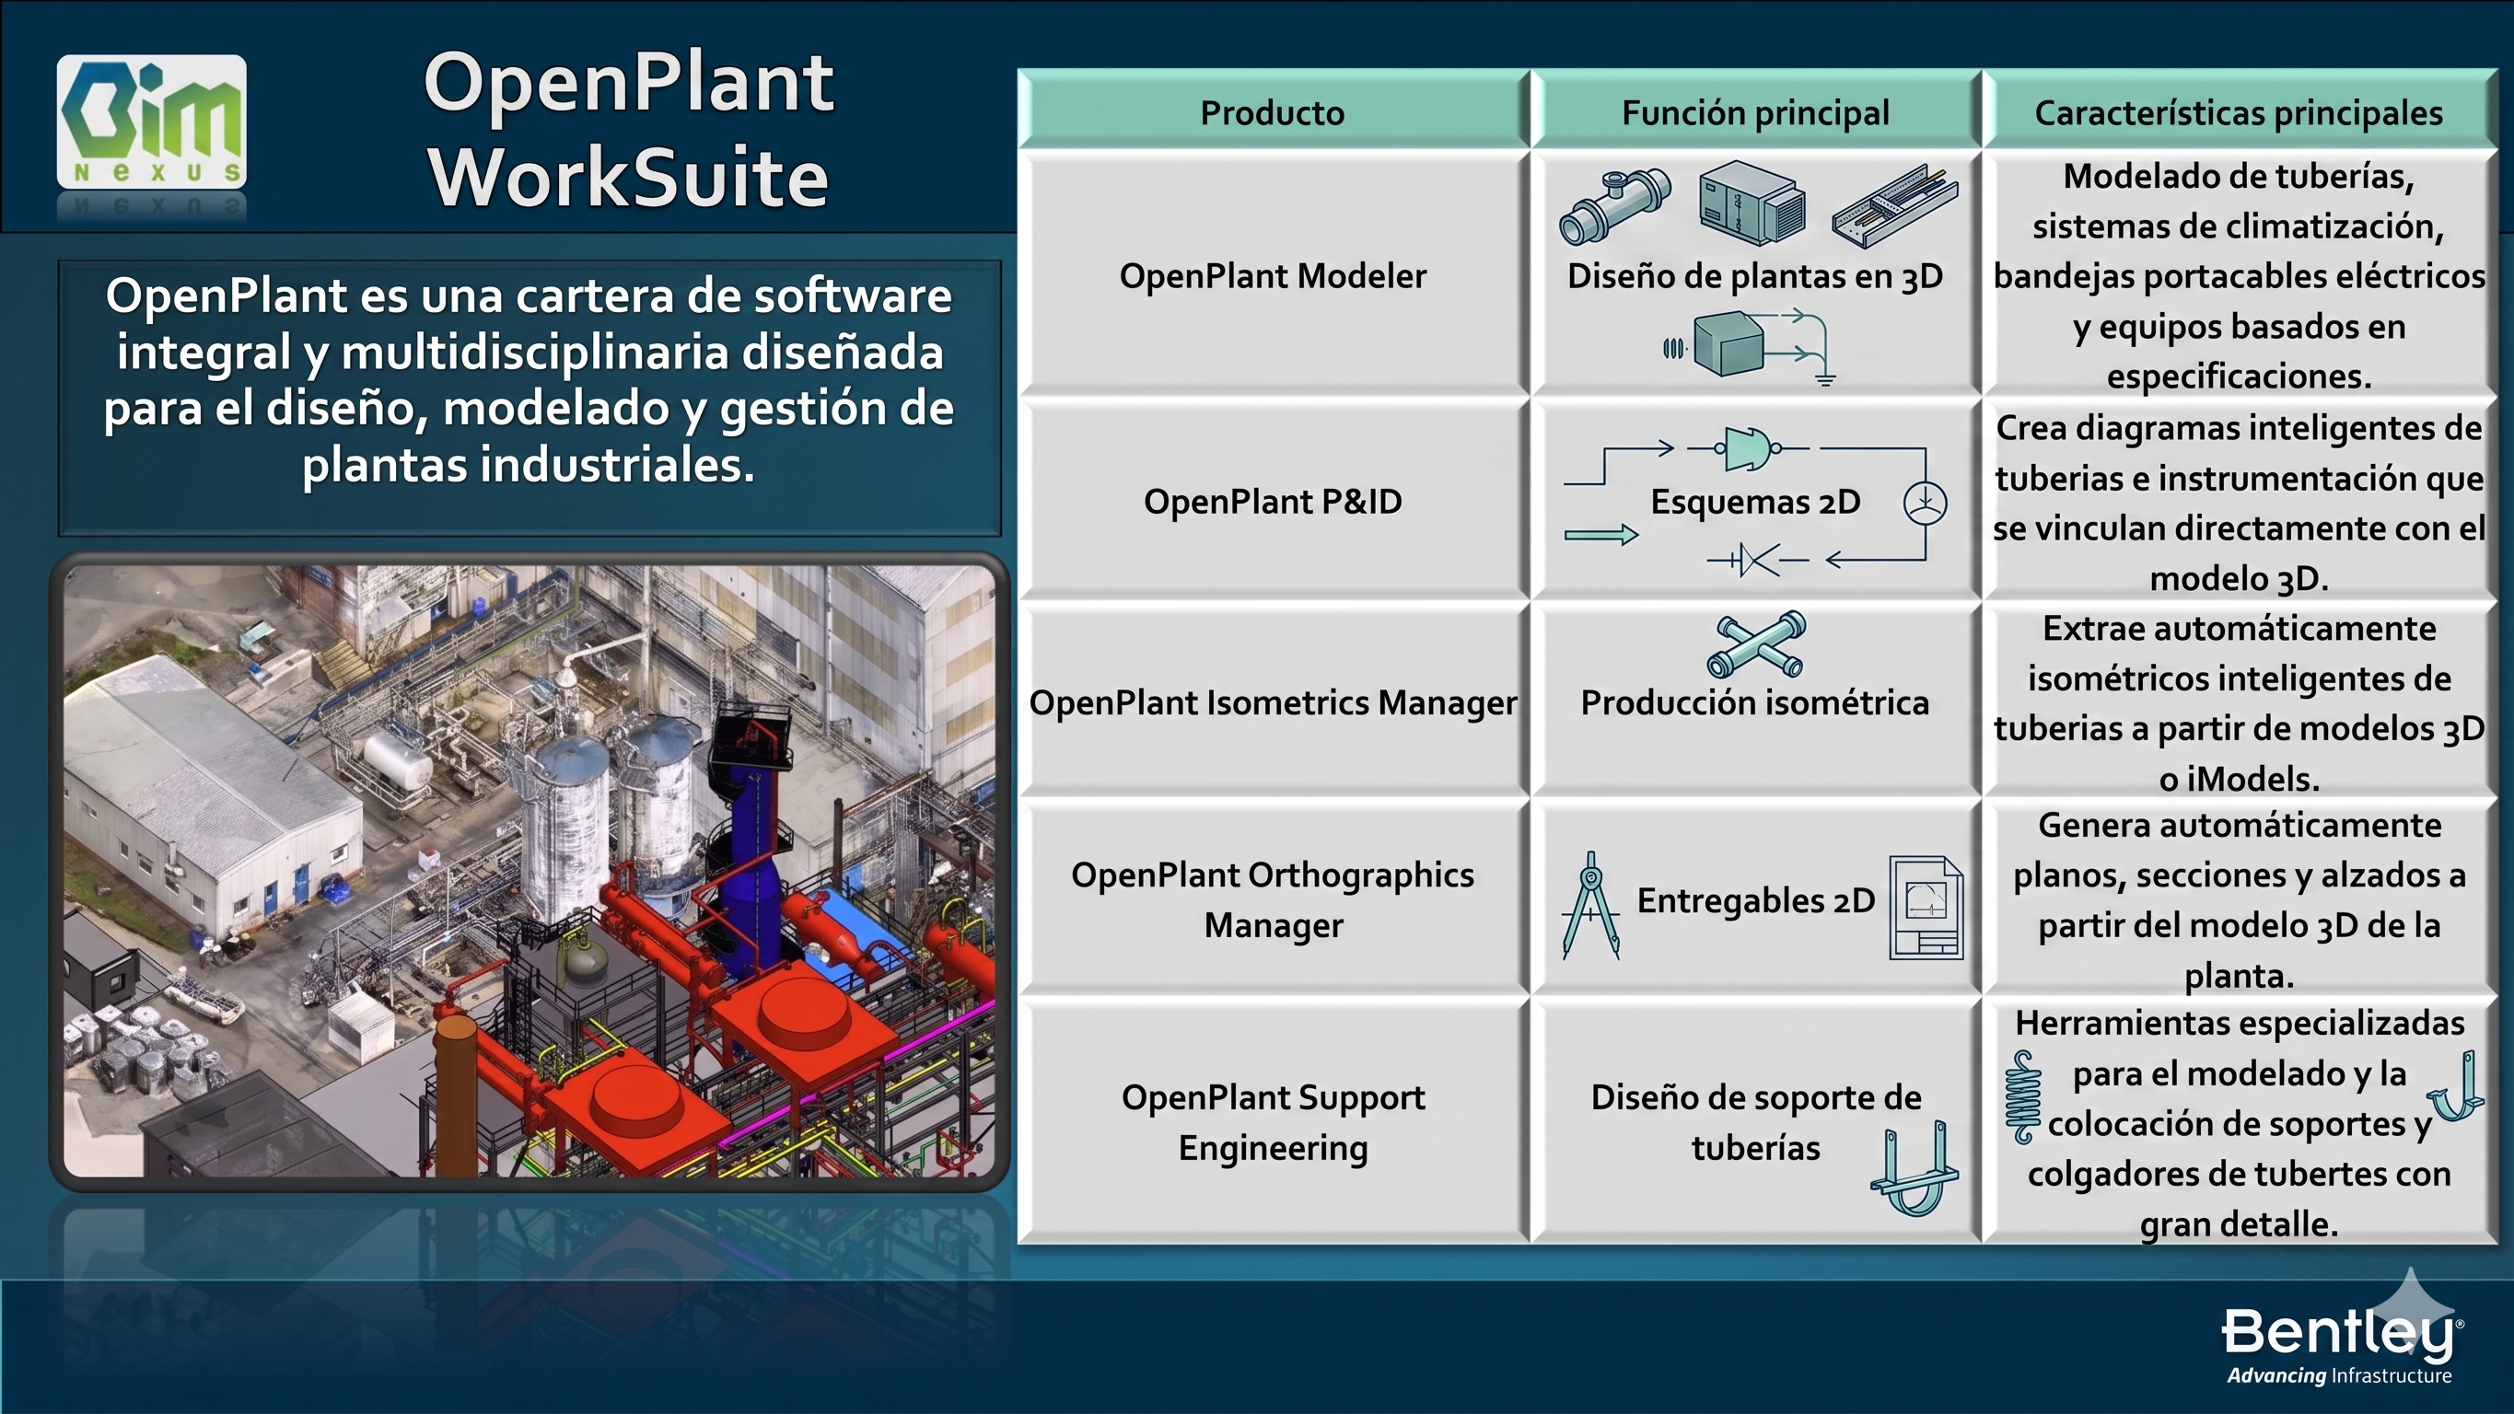The image size is (2514, 1414).
Task: Open the 3D industrial plant image
Action: 529,872
